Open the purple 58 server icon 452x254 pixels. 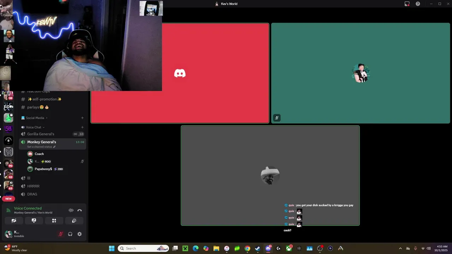8,129
